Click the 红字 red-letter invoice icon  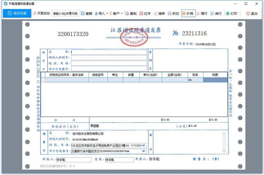pyautogui.click(x=141, y=13)
